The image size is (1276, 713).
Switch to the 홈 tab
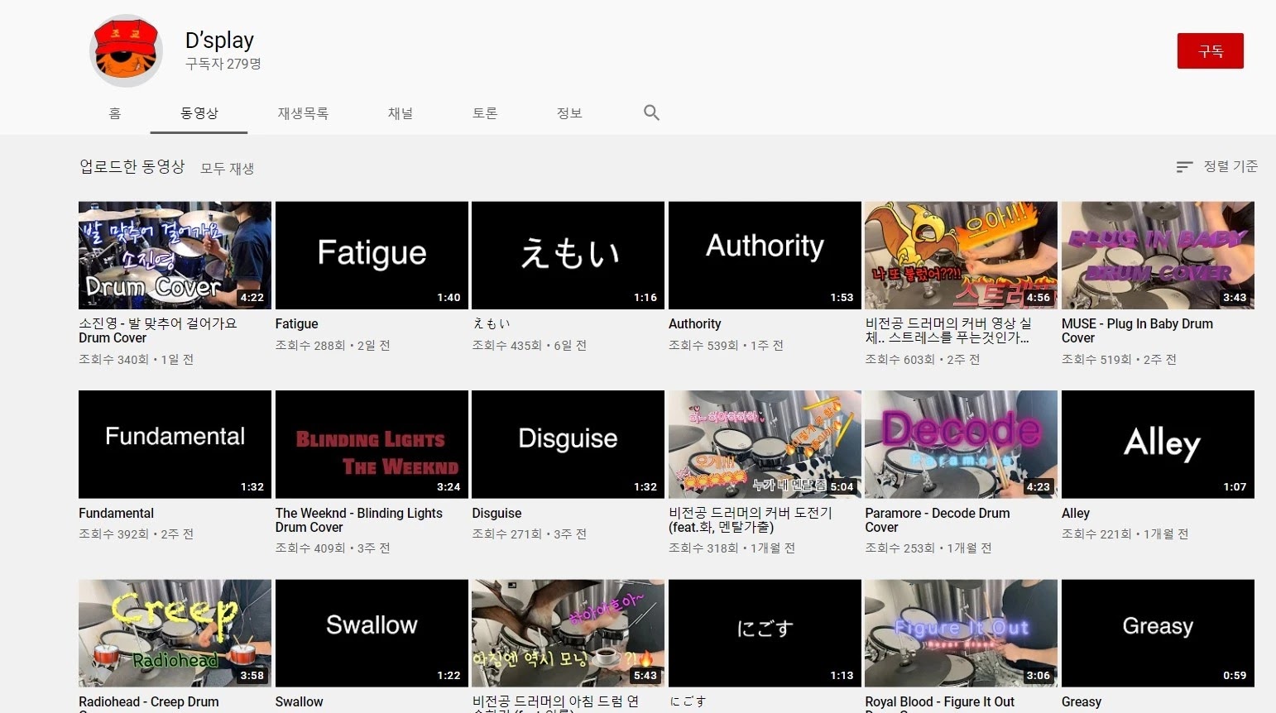(x=115, y=113)
